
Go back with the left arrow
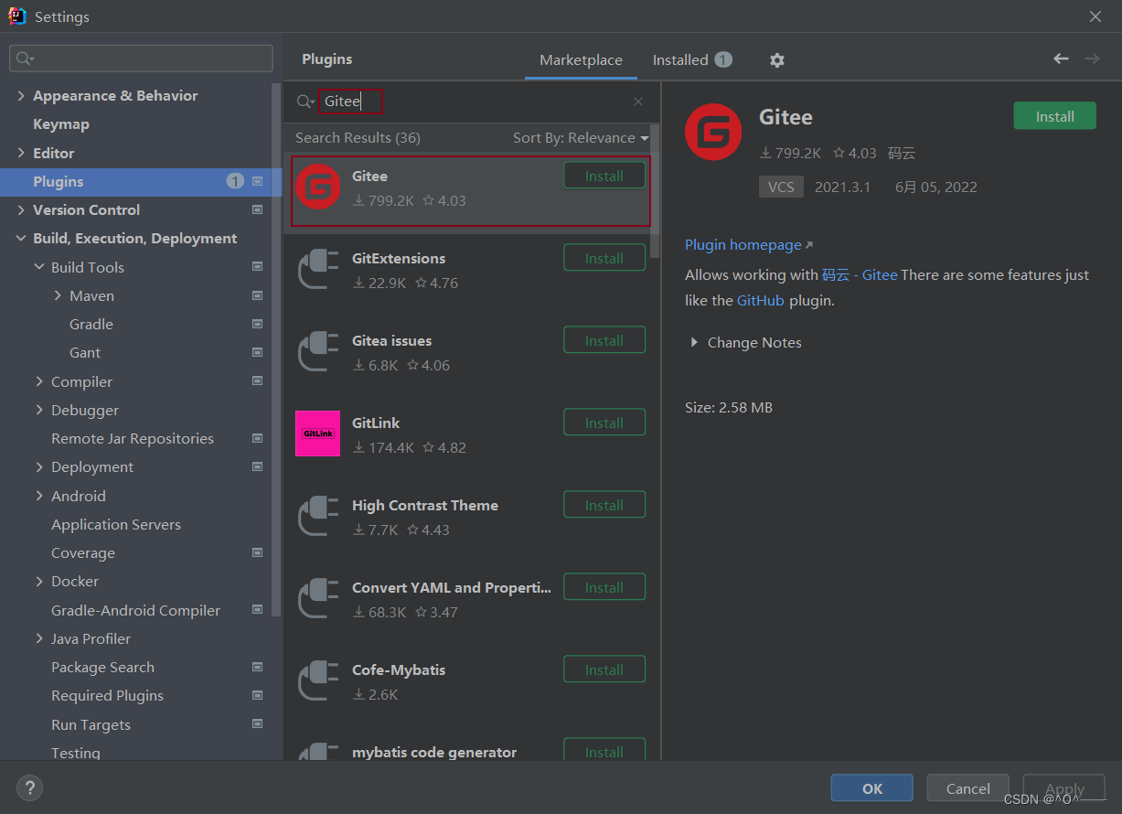click(1061, 59)
